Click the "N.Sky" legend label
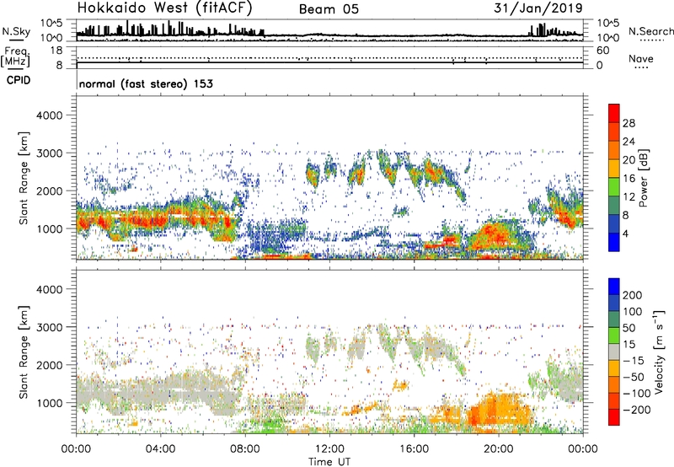This screenshot has width=674, height=467. (16, 31)
